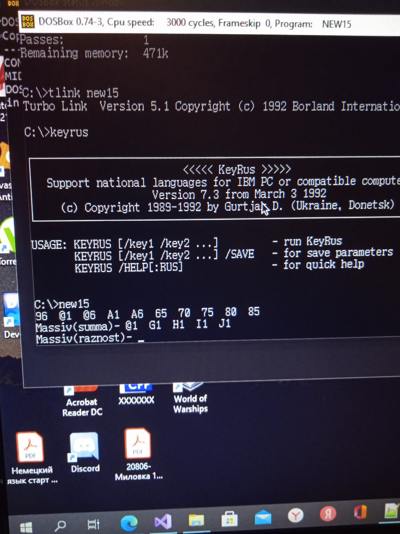
Task: Click the '/SAVE' usage switch text
Action: (240, 254)
